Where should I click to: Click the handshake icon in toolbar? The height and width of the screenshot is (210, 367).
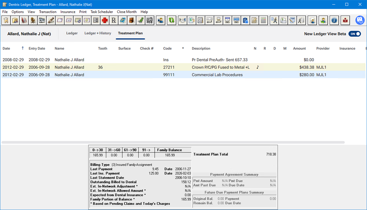pos(182,20)
